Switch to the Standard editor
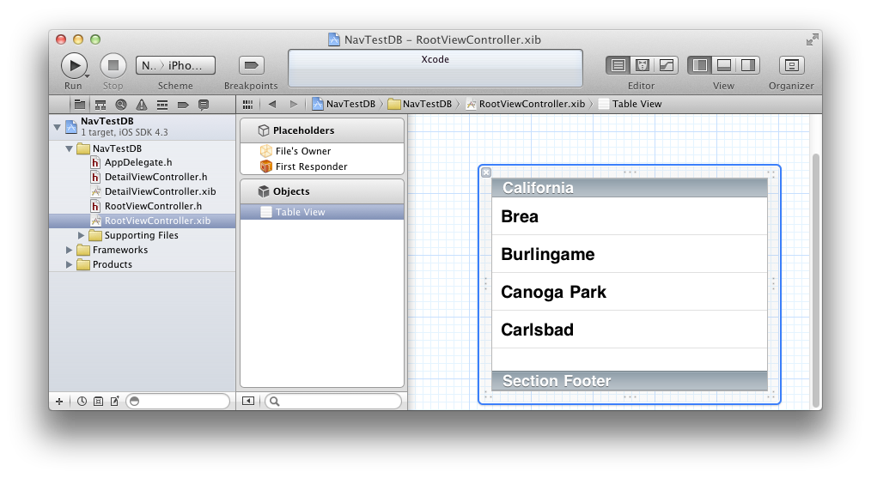 618,65
